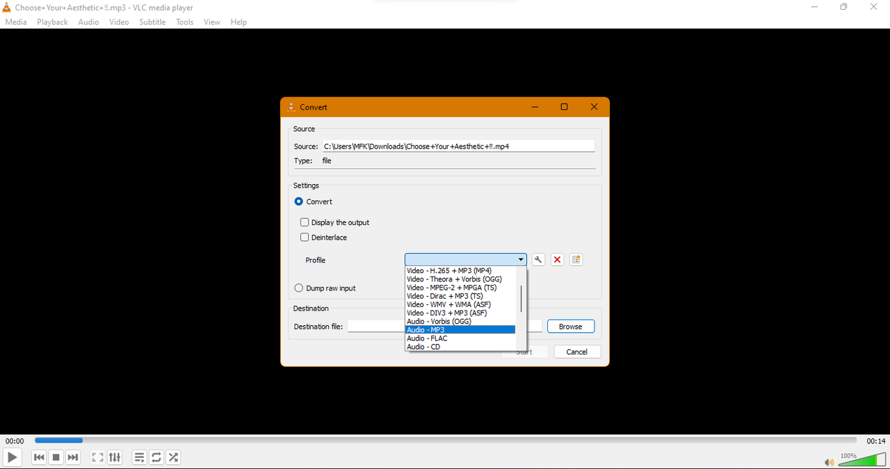Choose Audio - FLAC profile
Viewport: 890px width, 469px height.
pyautogui.click(x=460, y=338)
